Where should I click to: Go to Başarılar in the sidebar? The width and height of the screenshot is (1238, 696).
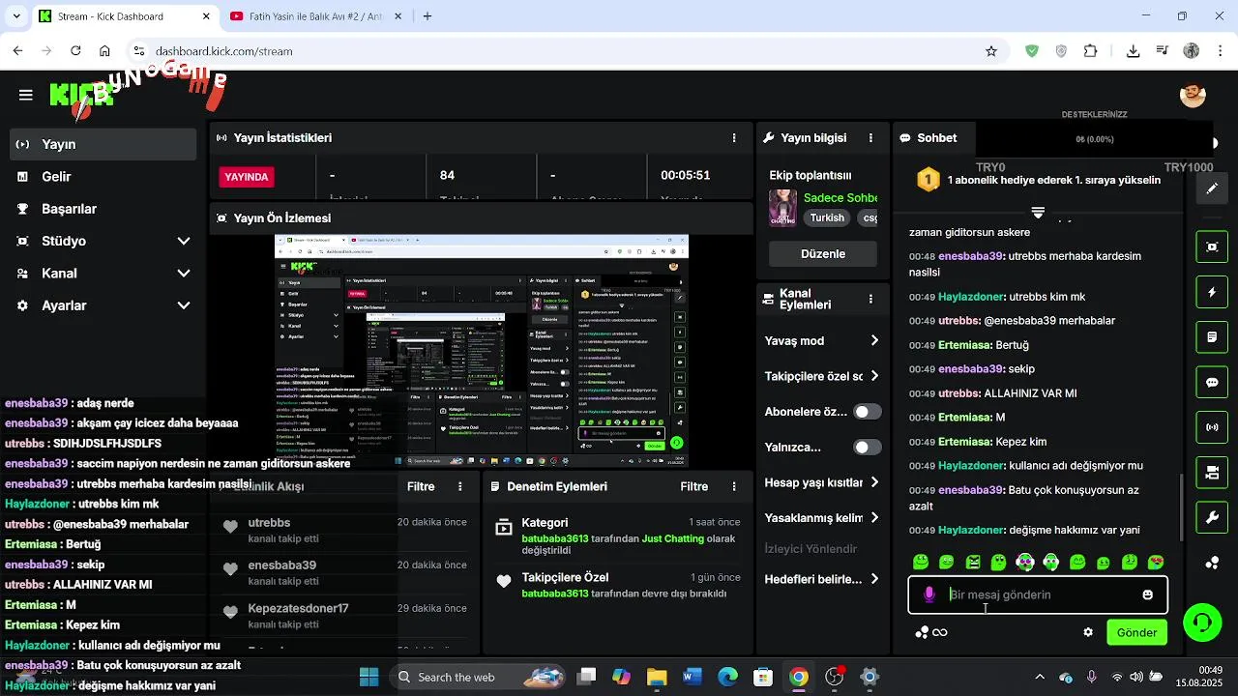(x=102, y=209)
